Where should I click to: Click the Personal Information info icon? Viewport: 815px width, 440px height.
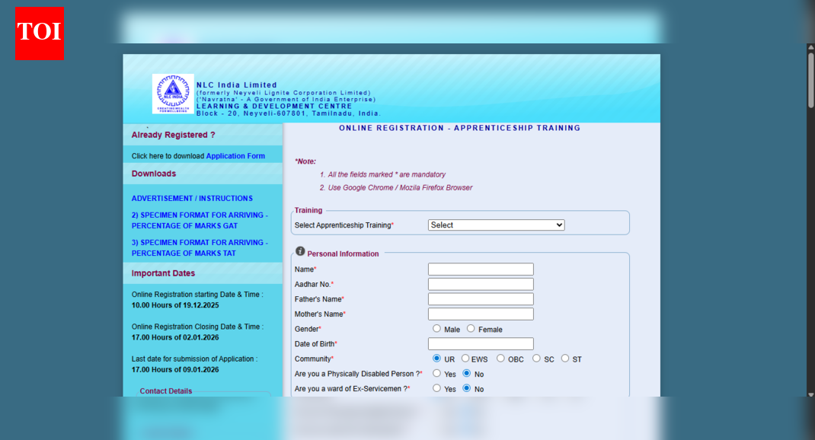[300, 252]
